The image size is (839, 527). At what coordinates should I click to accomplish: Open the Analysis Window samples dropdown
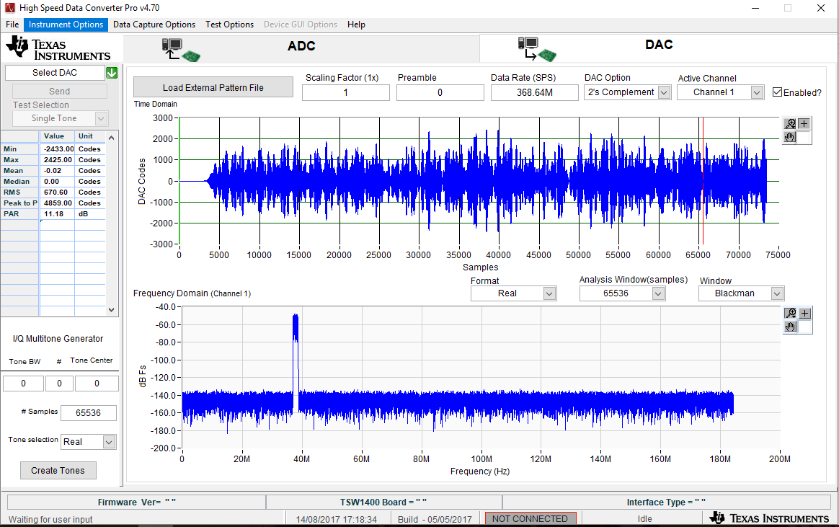click(x=657, y=293)
